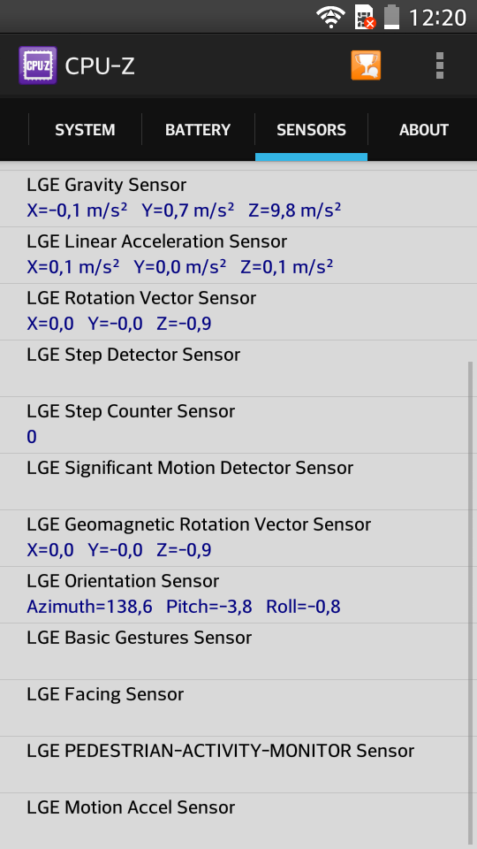This screenshot has height=849, width=477.
Task: Select LGE Linear Acceleration Sensor entry
Action: click(x=238, y=255)
